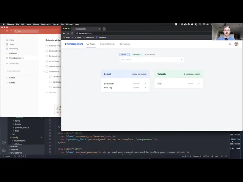Viewport: 243px width, 182px height.
Task: Click plus icon beside Add Project
Action: click(7, 63)
